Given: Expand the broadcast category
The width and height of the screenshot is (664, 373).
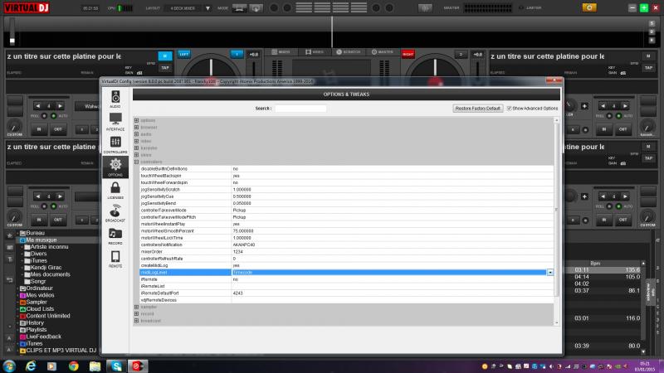Looking at the screenshot, I should point(136,321).
